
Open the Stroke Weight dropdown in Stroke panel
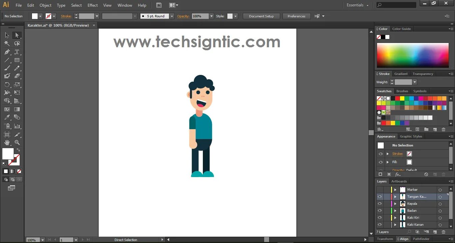(415, 82)
